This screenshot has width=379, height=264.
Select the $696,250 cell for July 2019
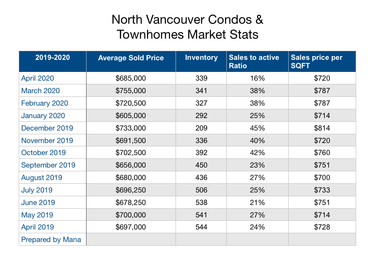[x=131, y=190]
